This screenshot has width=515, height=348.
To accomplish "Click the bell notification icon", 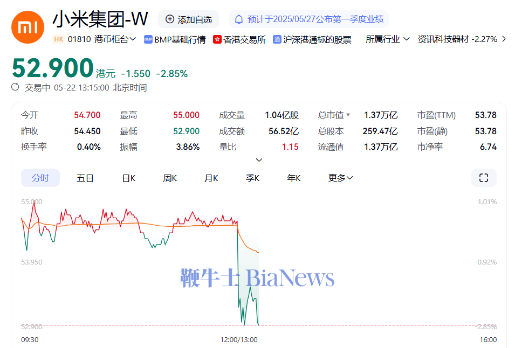I will (239, 19).
